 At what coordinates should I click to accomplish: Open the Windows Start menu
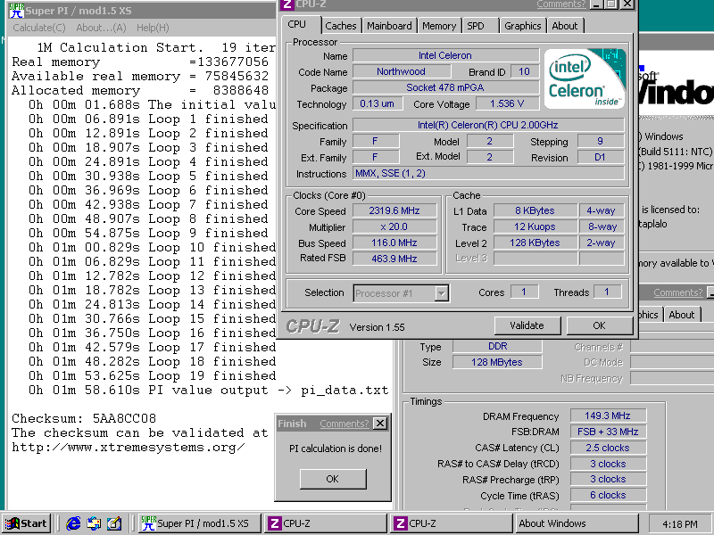[x=27, y=523]
